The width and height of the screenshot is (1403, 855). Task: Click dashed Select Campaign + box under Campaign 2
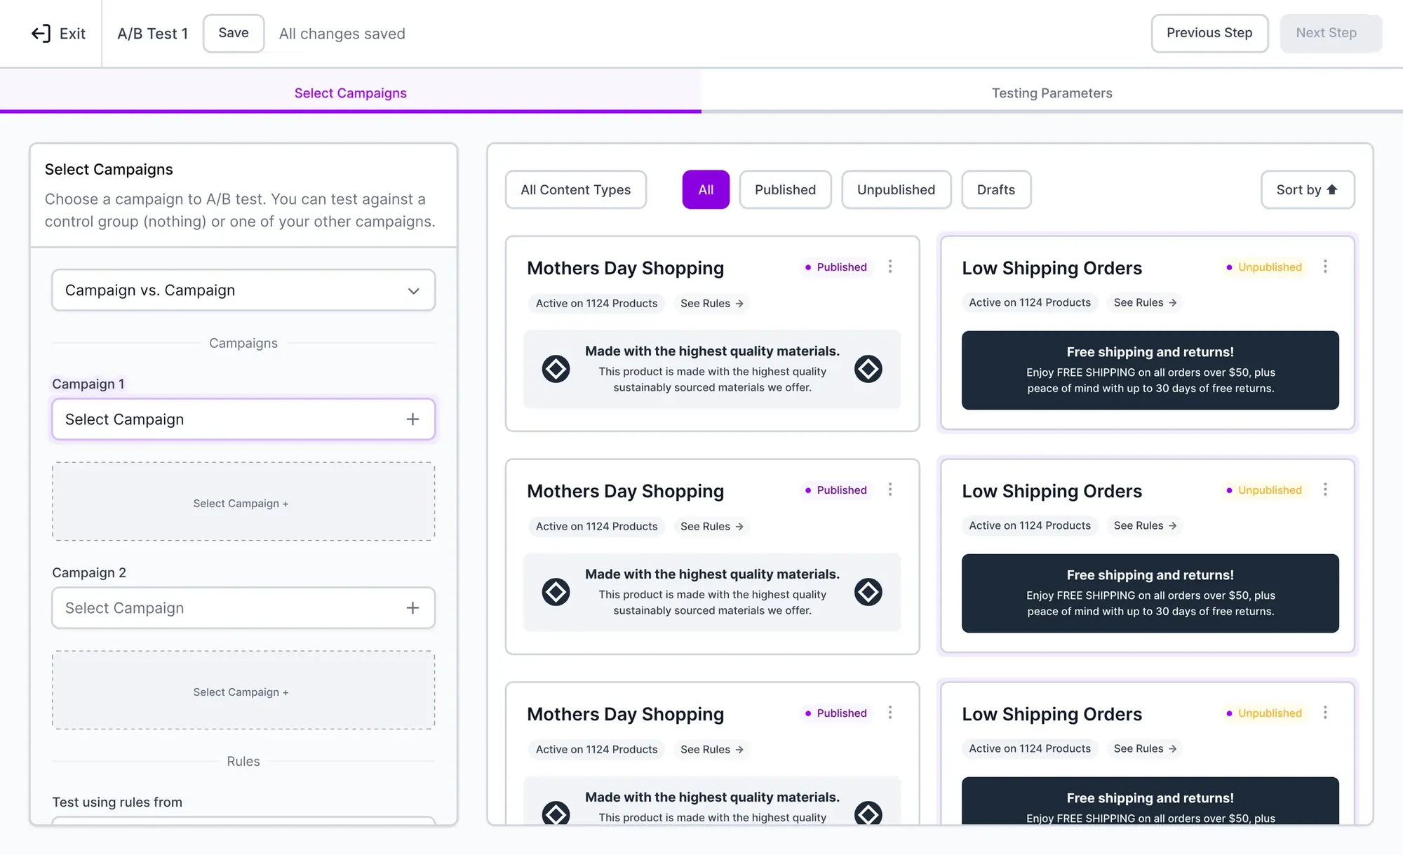[x=243, y=690]
